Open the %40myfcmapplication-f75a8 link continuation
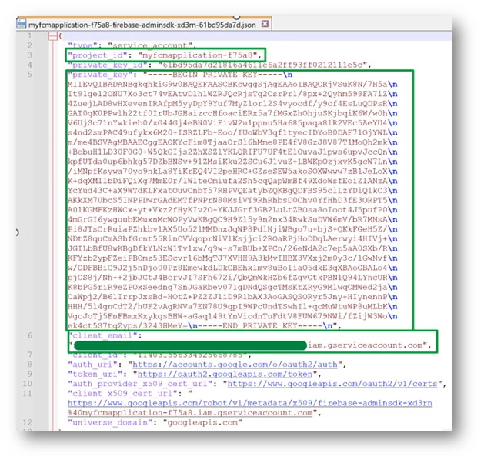This screenshot has height=463, width=484. pos(190,413)
